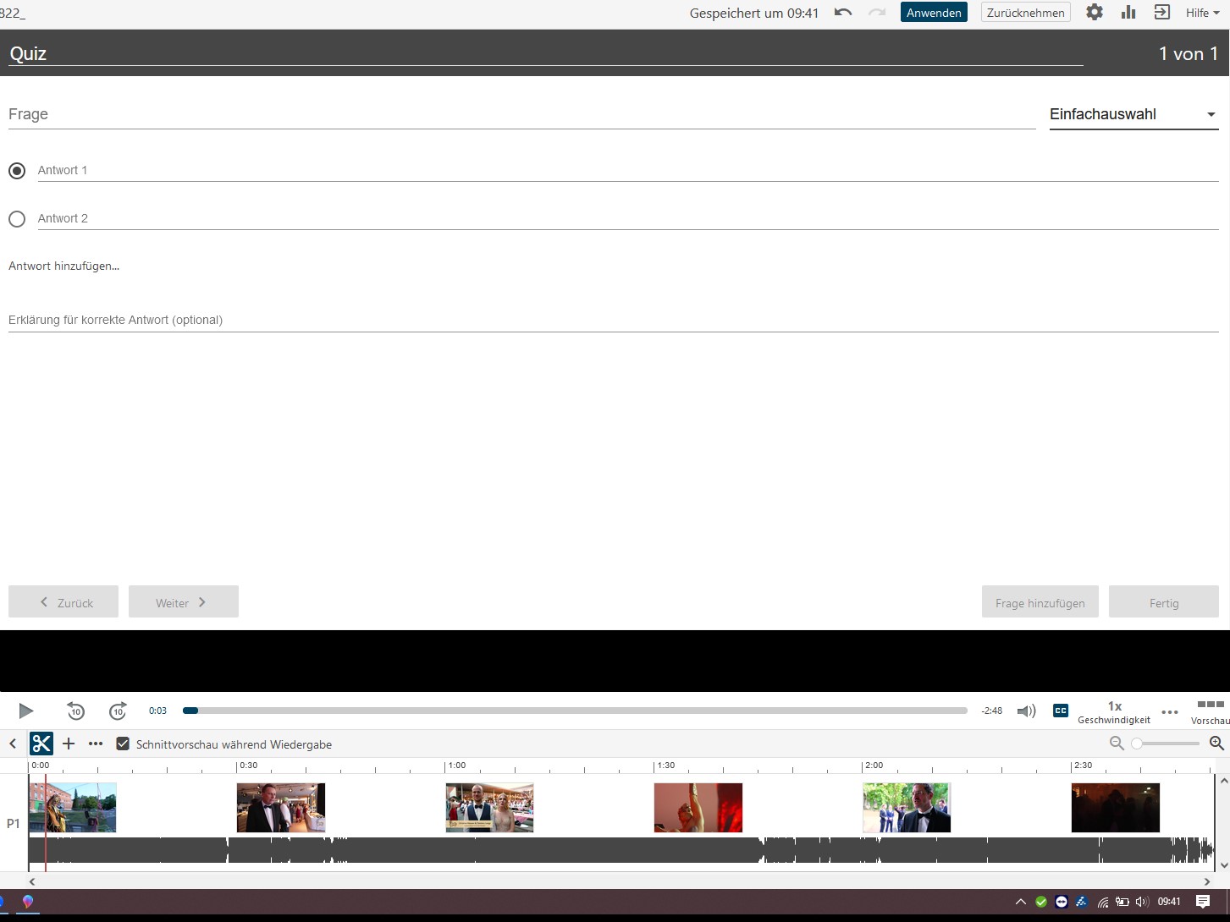Select the Antwort 2 radio button
This screenshot has width=1230, height=922.
pos(17,219)
